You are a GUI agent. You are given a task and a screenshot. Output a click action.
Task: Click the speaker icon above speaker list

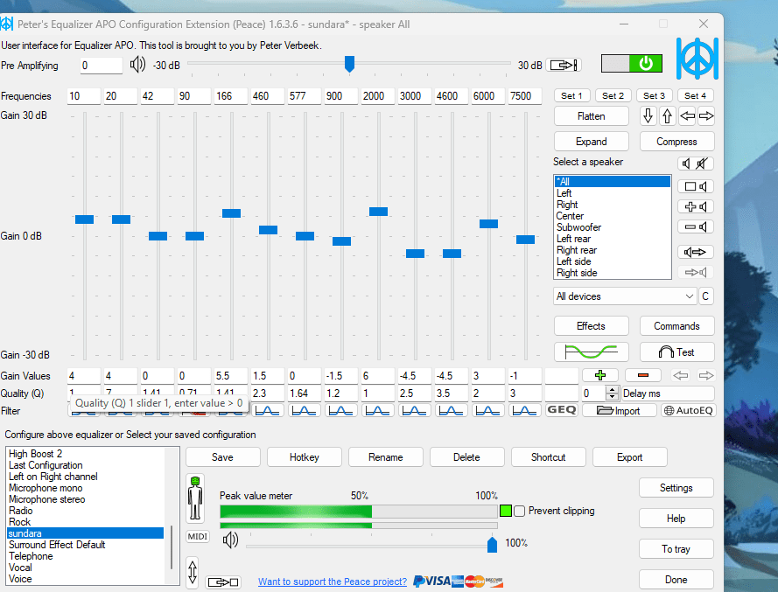click(x=686, y=164)
